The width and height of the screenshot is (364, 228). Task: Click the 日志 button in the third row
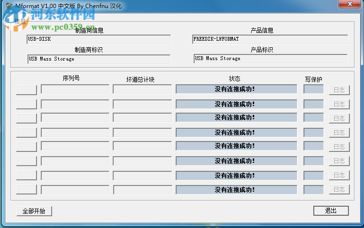coord(339,118)
